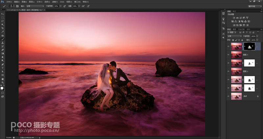
Task: Select the Horizontal Type tool
Action: 3,68
